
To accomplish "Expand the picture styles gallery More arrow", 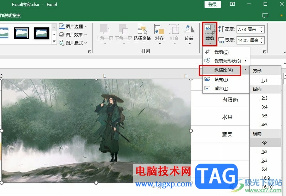I will click(x=54, y=42).
